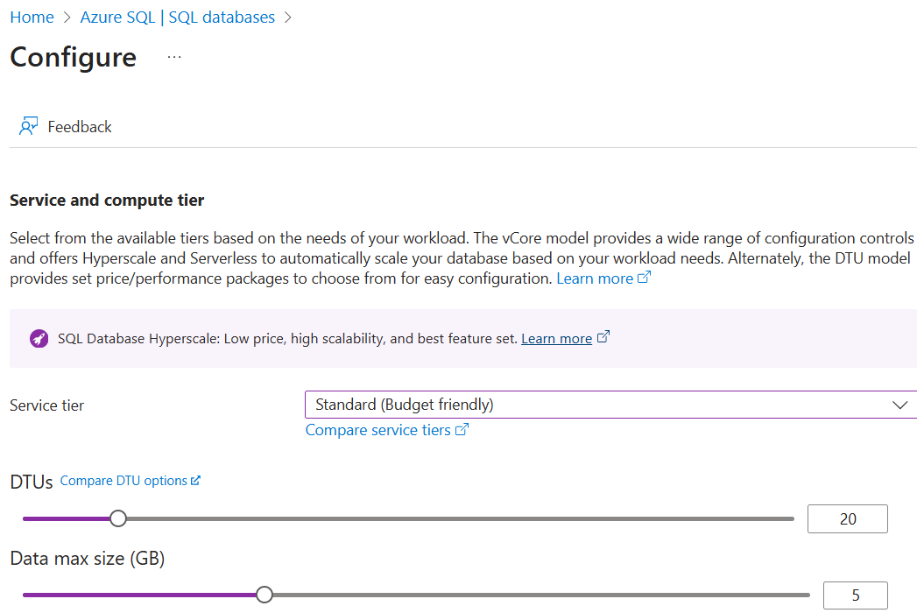
Task: Click the DTUs value field showing 20
Action: click(847, 519)
